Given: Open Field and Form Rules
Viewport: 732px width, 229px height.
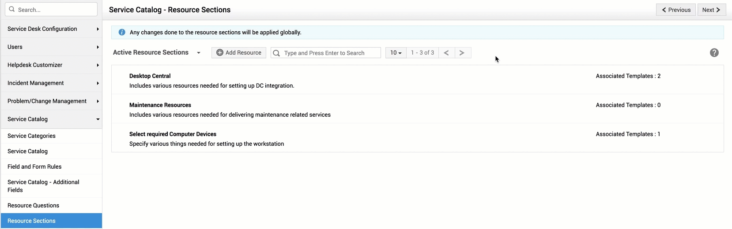Looking at the screenshot, I should coord(51,166).
